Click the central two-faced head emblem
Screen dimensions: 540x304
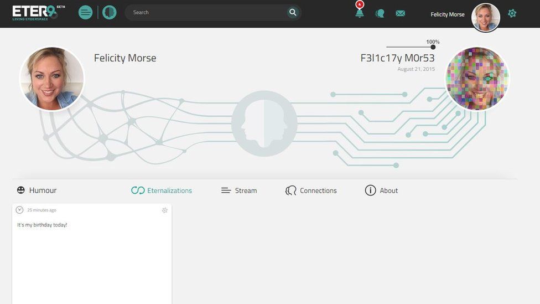[x=264, y=123]
